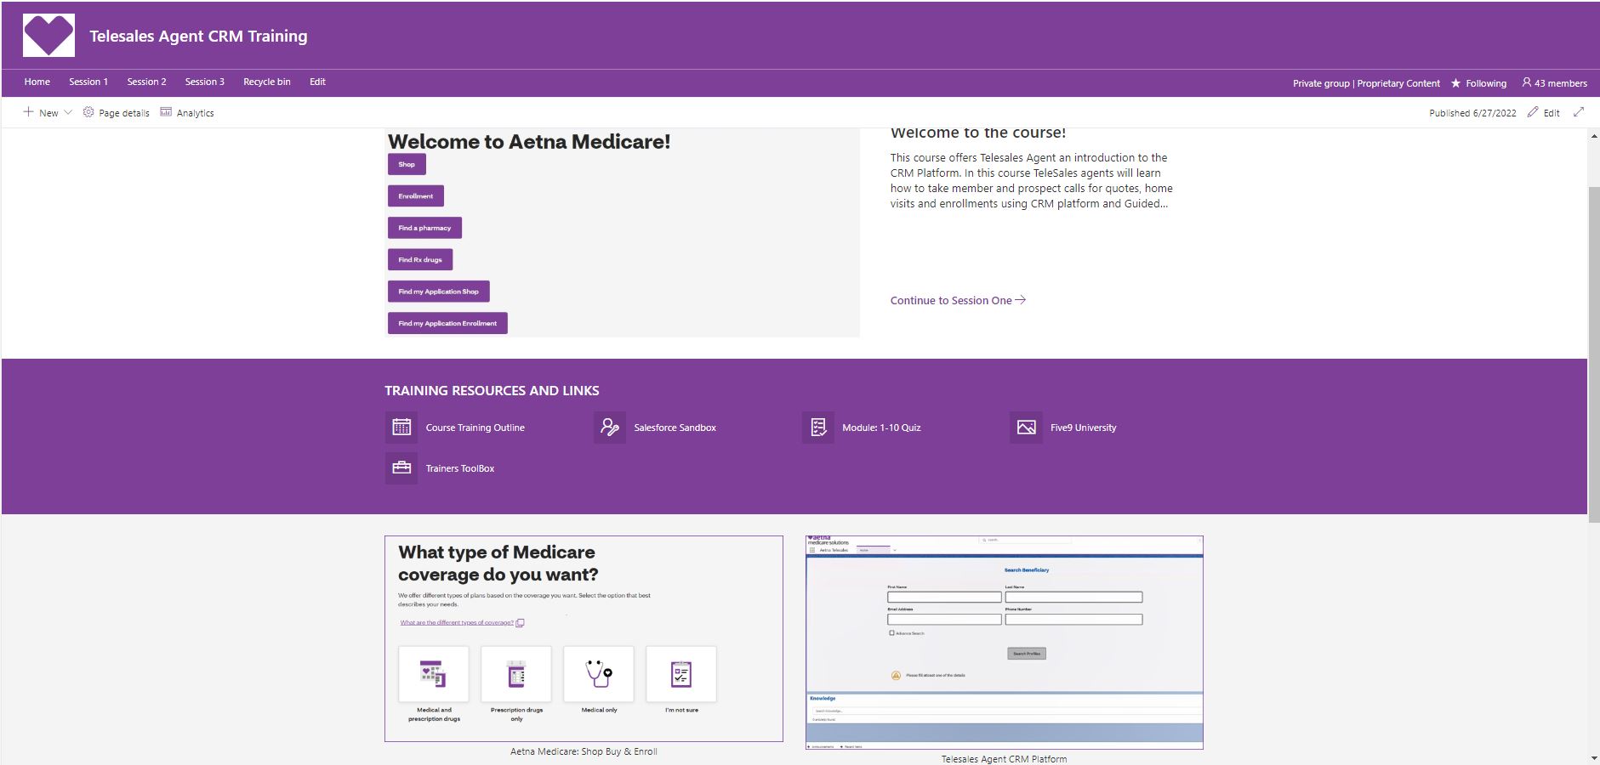Click Private group | Proprietary Content label
1600x765 pixels.
point(1366,83)
